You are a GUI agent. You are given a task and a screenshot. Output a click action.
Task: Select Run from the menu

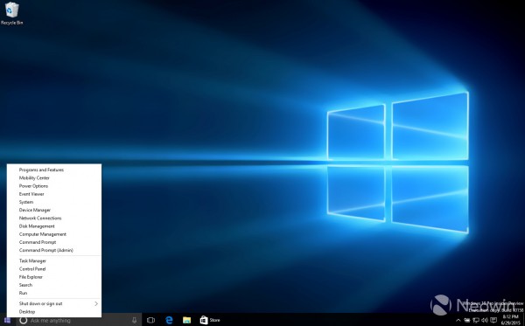pos(54,293)
